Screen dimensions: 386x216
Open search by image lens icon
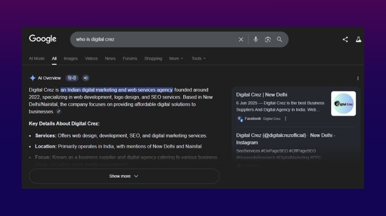[268, 40]
